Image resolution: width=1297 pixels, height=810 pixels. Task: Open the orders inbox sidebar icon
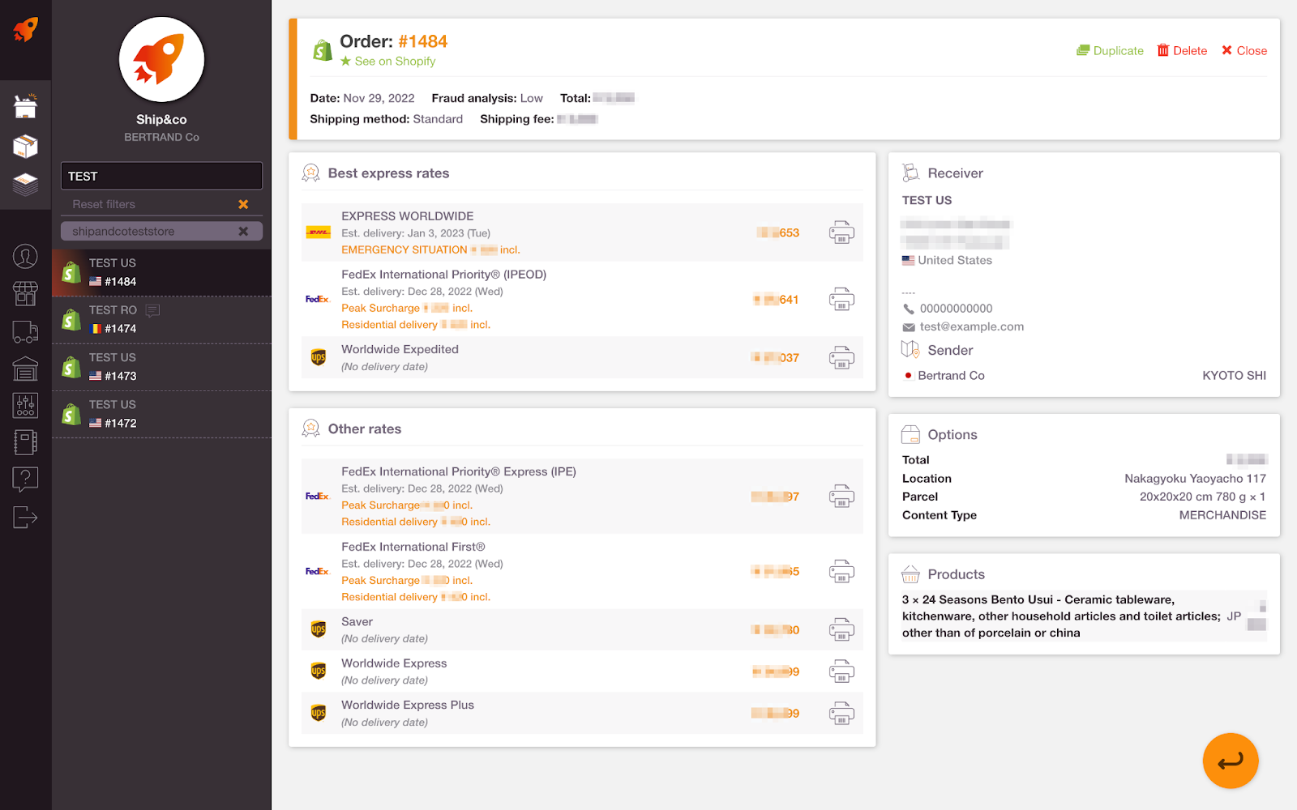click(26, 105)
